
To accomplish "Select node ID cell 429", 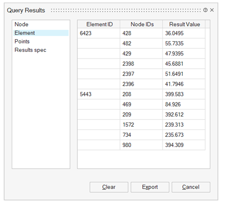I will 141,53.
